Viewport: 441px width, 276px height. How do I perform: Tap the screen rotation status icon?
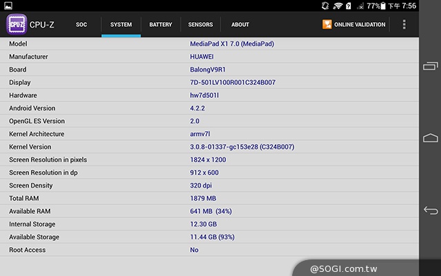tap(325, 6)
